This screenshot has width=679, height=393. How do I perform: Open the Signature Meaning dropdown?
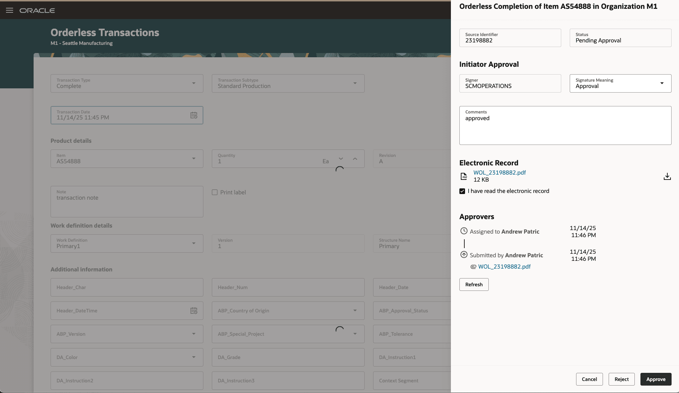tap(662, 83)
